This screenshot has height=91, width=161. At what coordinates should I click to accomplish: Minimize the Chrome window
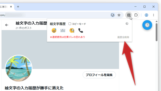tap(135, 7)
